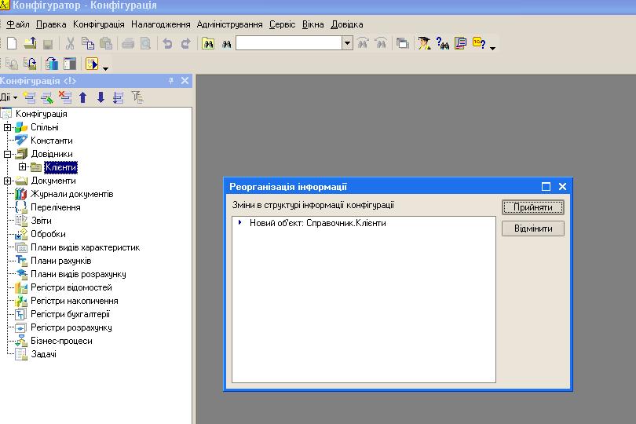Click the New document icon
Image resolution: width=636 pixels, height=424 pixels.
12,43
